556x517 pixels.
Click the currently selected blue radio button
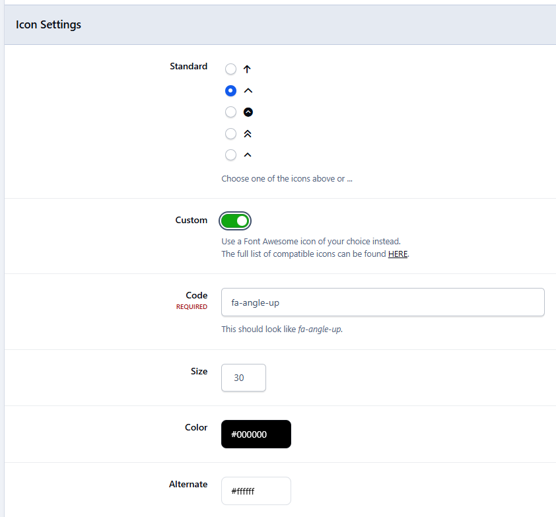coord(230,91)
